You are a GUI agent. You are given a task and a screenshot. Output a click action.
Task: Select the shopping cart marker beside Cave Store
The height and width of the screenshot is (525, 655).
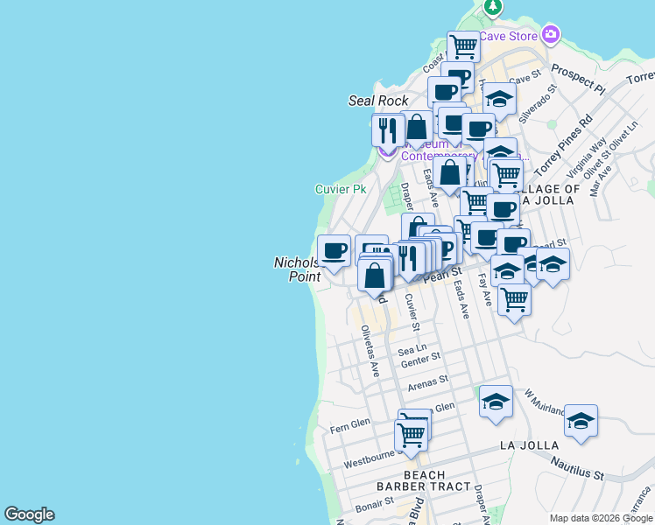tap(464, 48)
